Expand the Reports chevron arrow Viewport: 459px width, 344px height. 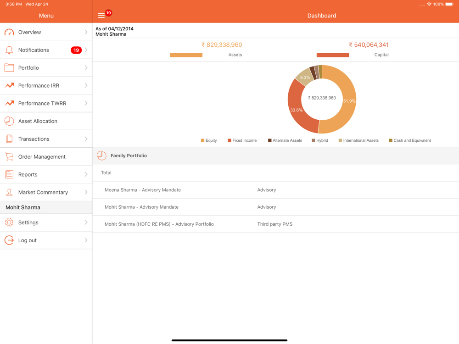[x=86, y=175]
